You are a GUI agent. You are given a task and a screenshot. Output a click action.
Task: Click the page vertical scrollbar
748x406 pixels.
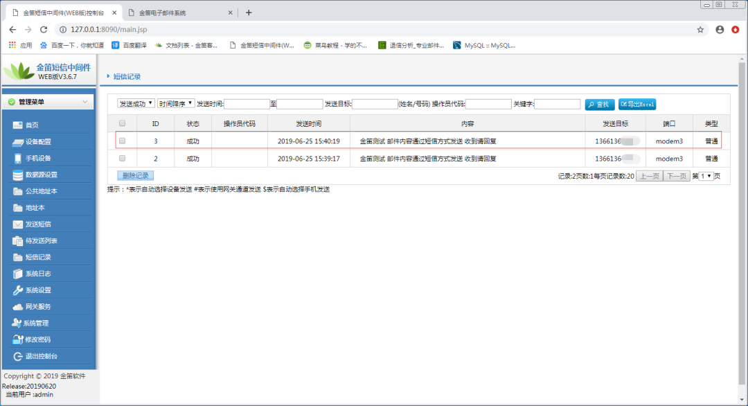(x=742, y=224)
